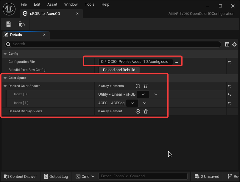Click the Configuration File label
The width and height of the screenshot is (240, 182).
tap(21, 62)
